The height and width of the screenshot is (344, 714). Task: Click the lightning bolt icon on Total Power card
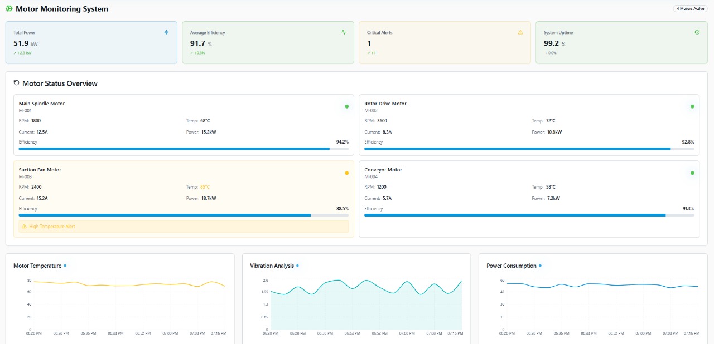pos(166,32)
